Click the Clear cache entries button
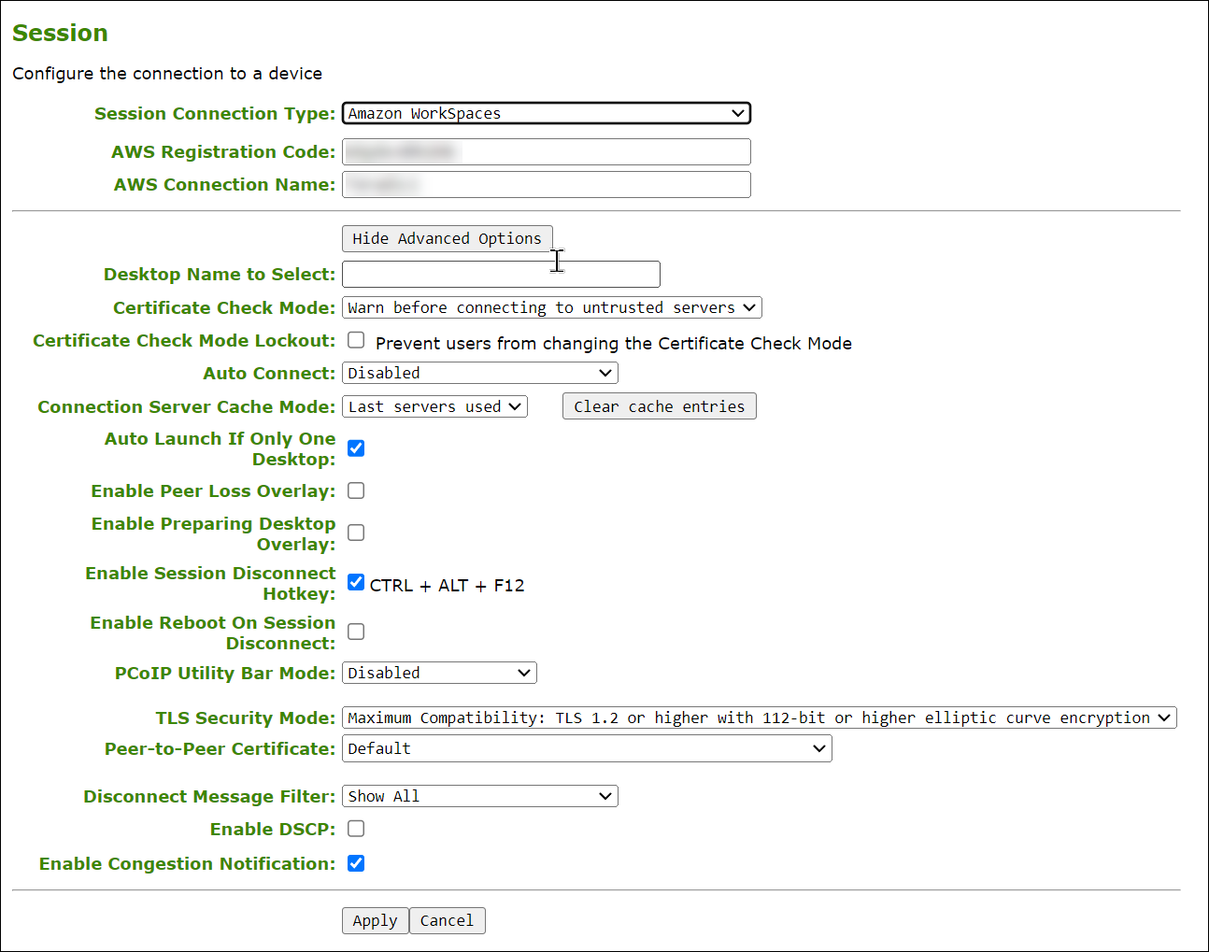Screen dimensions: 1209x952 (660, 406)
